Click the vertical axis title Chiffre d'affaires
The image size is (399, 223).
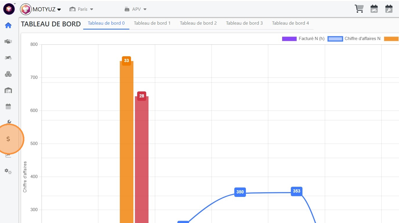point(25,177)
